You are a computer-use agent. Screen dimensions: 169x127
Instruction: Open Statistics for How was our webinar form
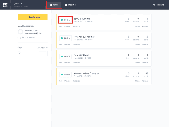(x=76, y=45)
